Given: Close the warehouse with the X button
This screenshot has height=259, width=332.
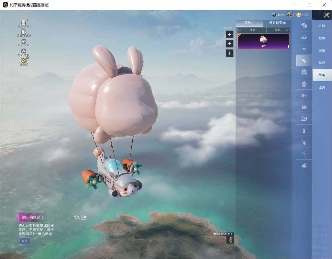Looking at the screenshot, I should click(x=326, y=15).
